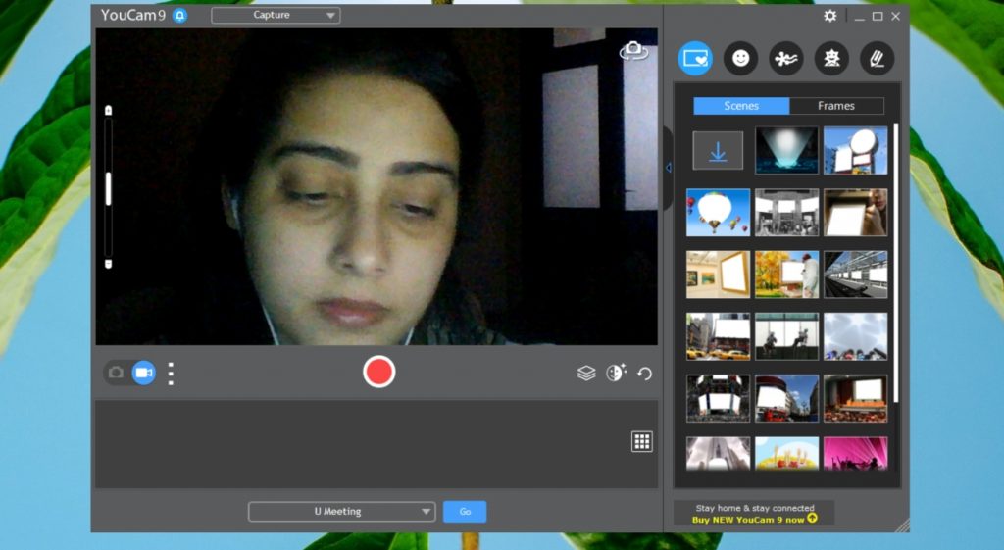Open the drawing pen effects icon
Screen dimensions: 1004x550
[878, 58]
